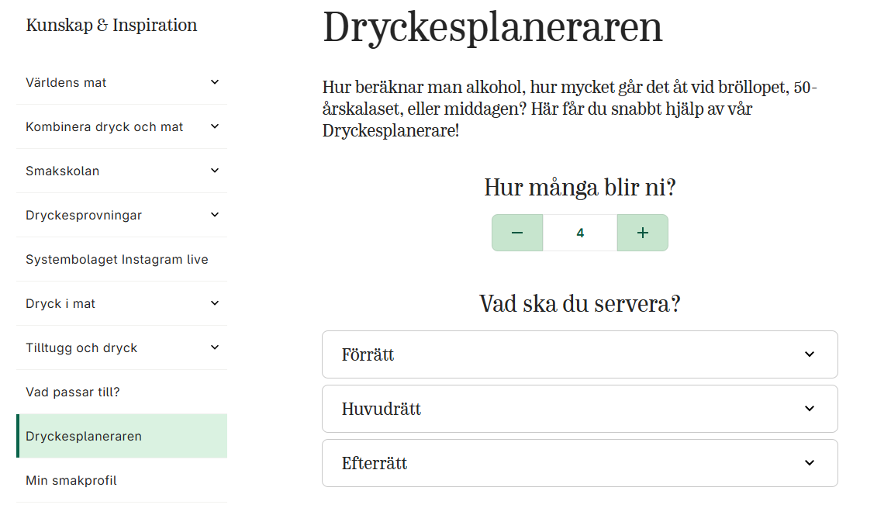Select Dryckesplaneraren in the sidebar
Screen dimensions: 891x515
click(83, 436)
